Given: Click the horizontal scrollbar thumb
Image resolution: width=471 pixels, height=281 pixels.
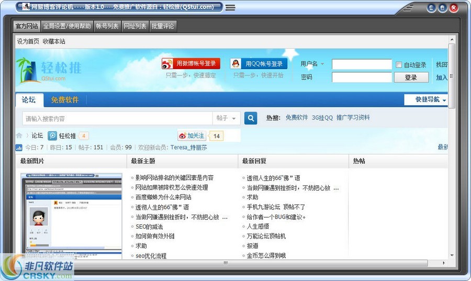Looking at the screenshot, I should click(x=225, y=263).
